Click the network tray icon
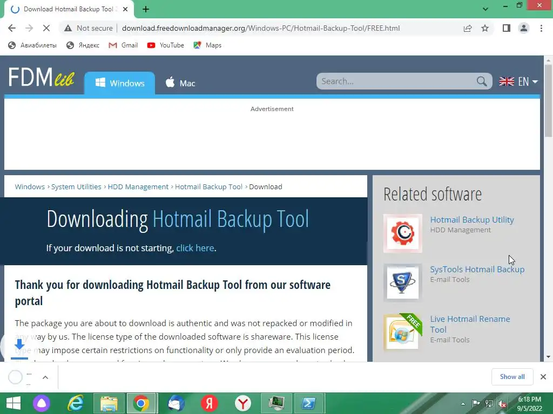 489,403
